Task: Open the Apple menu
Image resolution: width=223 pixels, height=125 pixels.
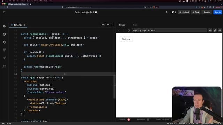Action: (x=2, y=1)
